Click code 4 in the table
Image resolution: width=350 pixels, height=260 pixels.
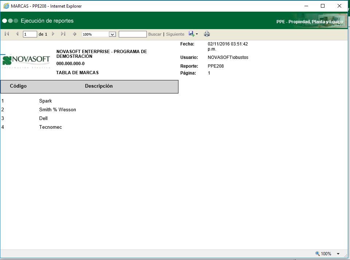3,127
